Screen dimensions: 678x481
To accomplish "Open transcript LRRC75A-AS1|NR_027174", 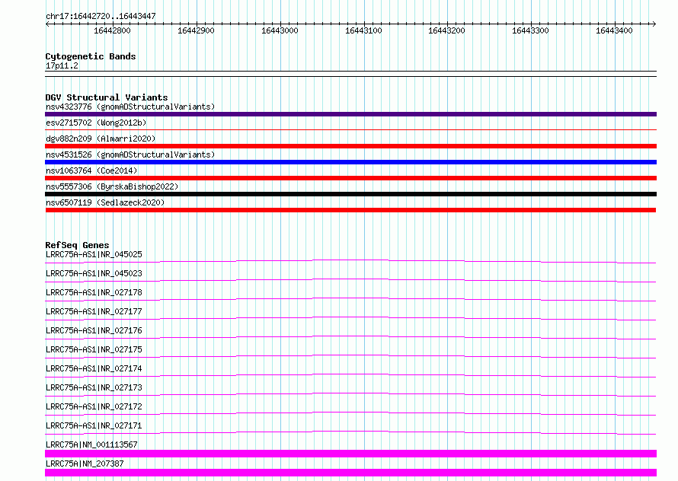I will click(94, 368).
